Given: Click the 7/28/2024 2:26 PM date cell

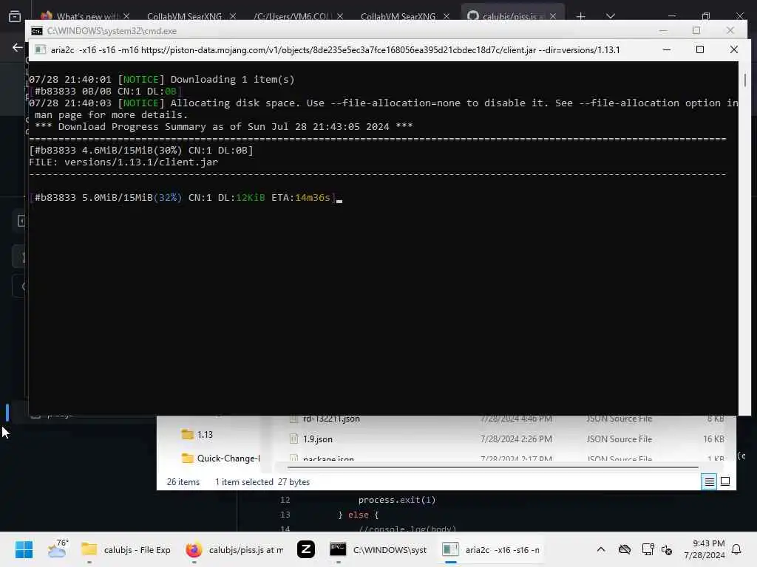Looking at the screenshot, I should [516, 439].
